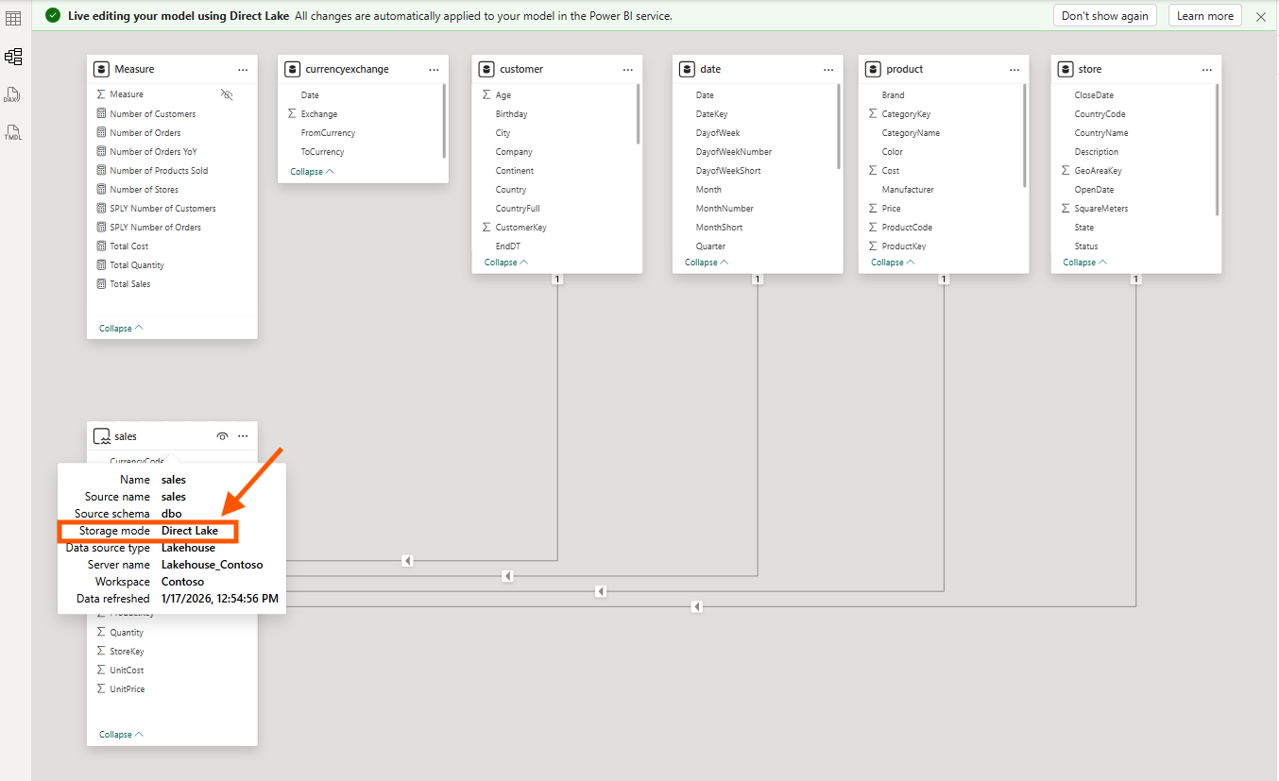1279x781 pixels.
Task: Click the product table icon in header
Action: 873,69
